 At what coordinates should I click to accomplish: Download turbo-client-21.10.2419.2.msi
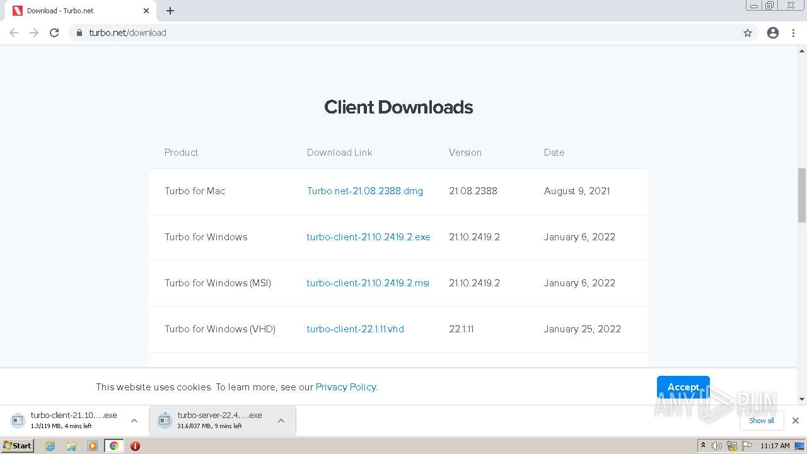[368, 283]
